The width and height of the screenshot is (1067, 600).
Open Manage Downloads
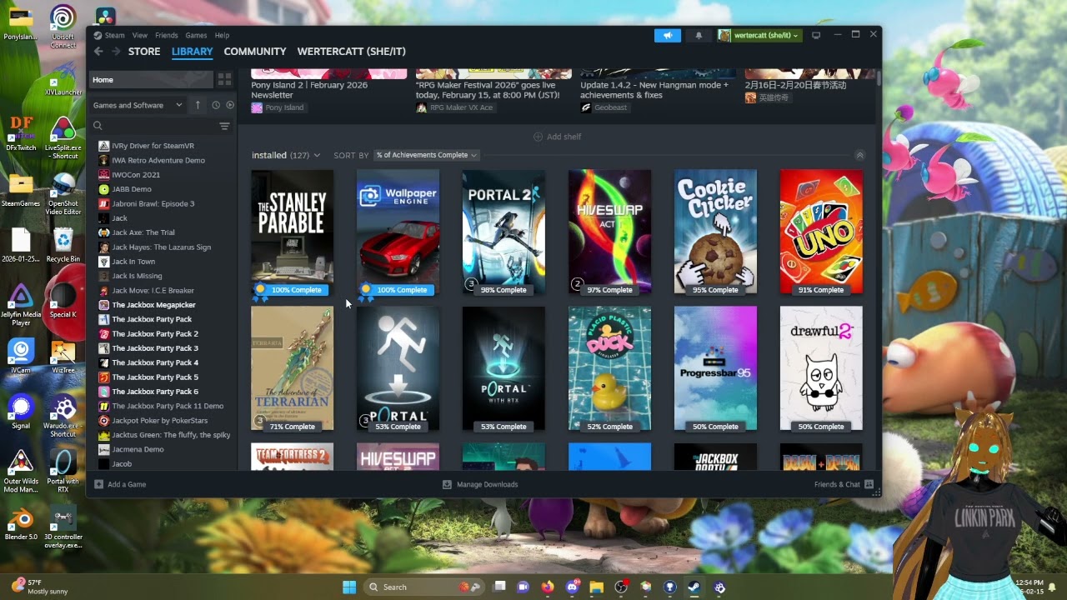pyautogui.click(x=480, y=484)
